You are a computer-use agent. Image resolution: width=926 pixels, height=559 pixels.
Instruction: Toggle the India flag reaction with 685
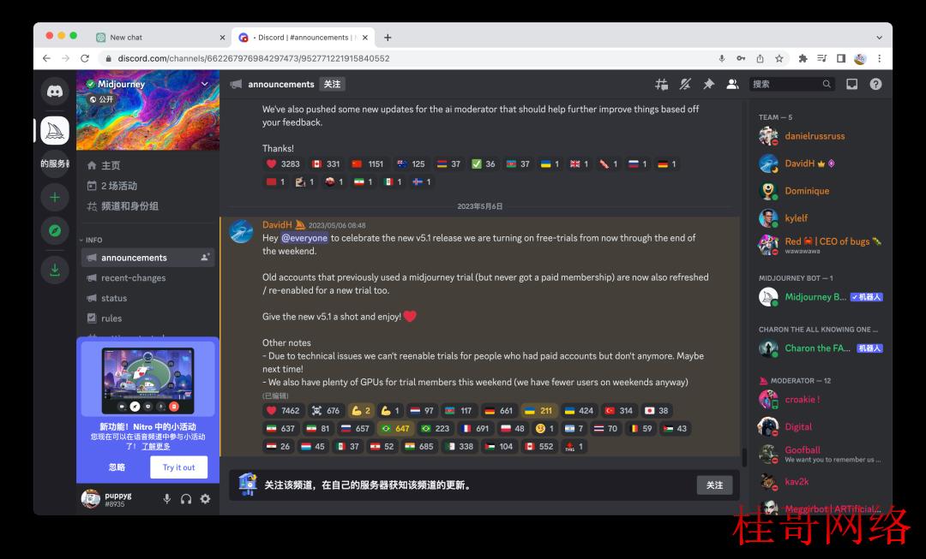pyautogui.click(x=419, y=446)
